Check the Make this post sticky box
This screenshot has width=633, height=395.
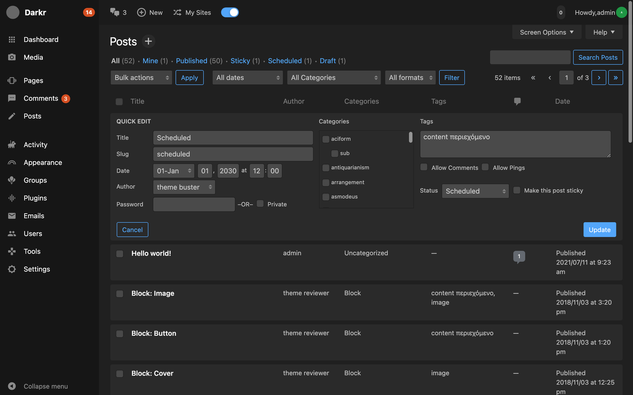pyautogui.click(x=517, y=190)
